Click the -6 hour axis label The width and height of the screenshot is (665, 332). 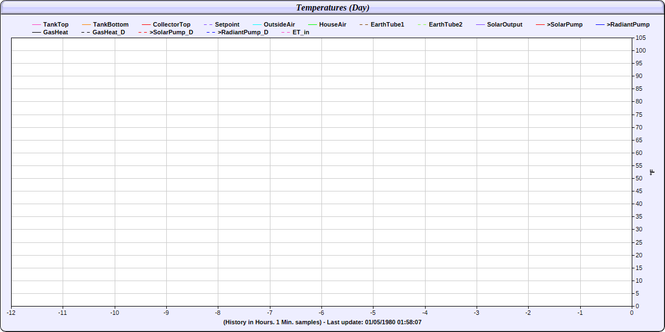321,313
